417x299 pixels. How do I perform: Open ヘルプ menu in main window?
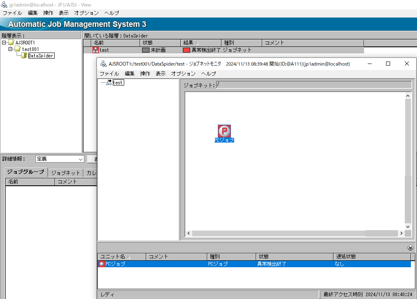tap(112, 13)
